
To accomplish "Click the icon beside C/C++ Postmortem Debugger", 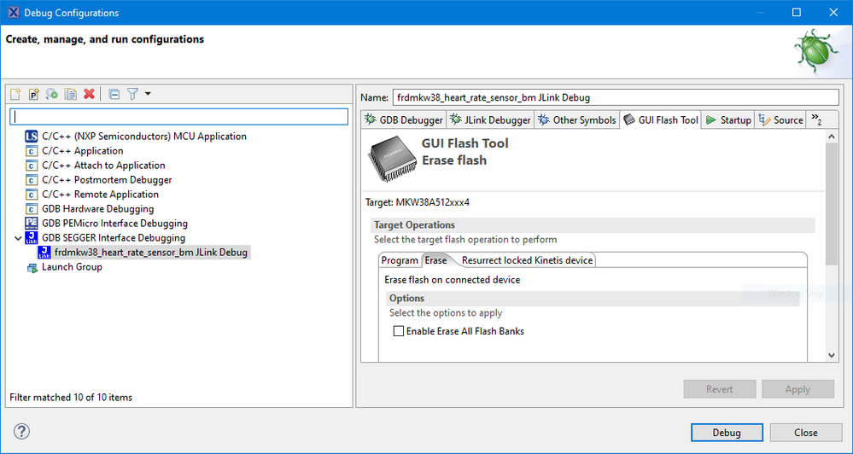I will [x=32, y=180].
